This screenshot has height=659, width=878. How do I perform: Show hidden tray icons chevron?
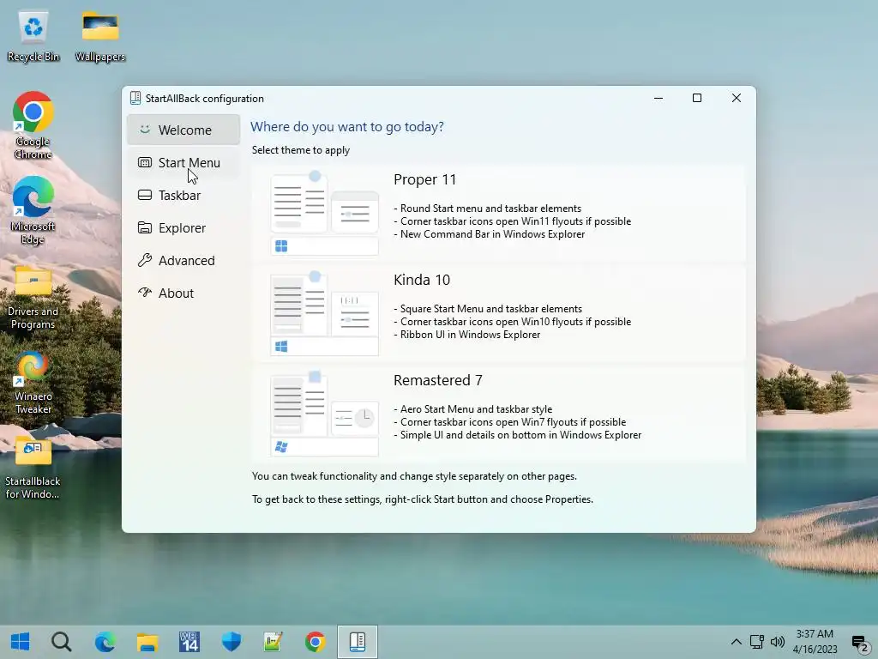[737, 642]
